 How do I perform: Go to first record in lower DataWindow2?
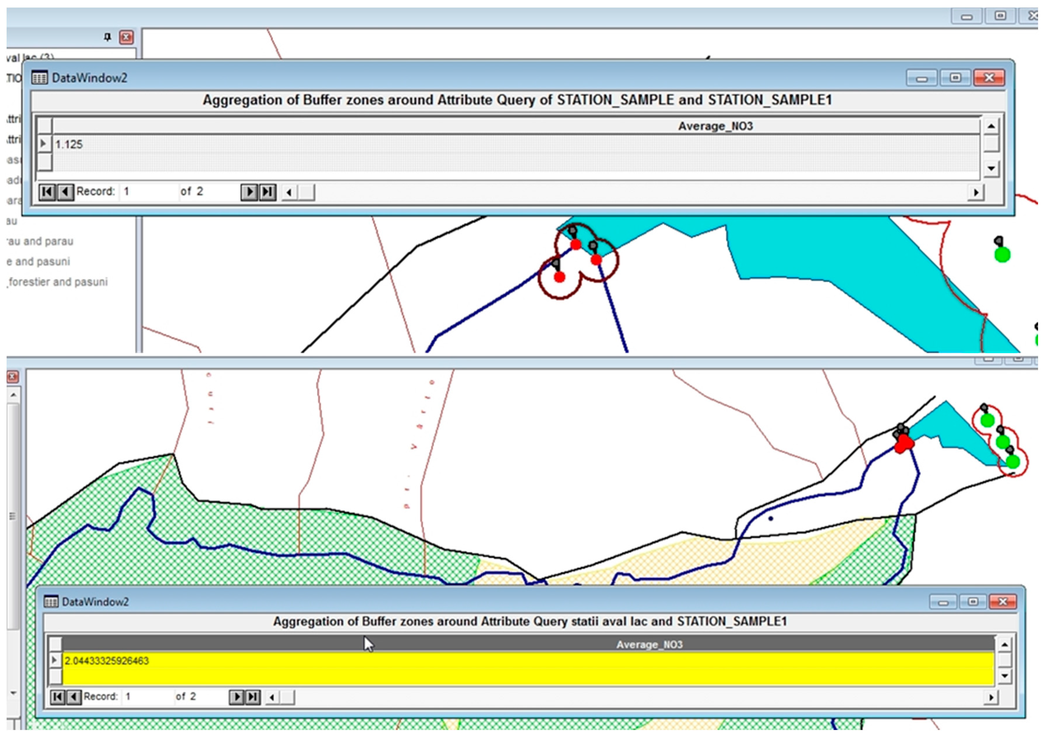[x=57, y=697]
